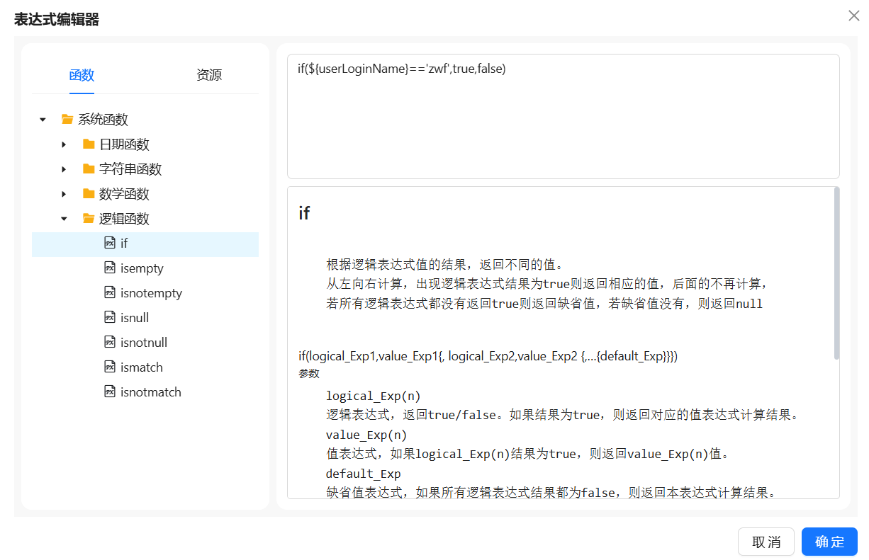Collapse the 逻辑函数 folder arrow
The height and width of the screenshot is (560, 869).
[x=64, y=219]
